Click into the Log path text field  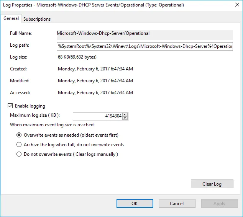tap(145, 46)
